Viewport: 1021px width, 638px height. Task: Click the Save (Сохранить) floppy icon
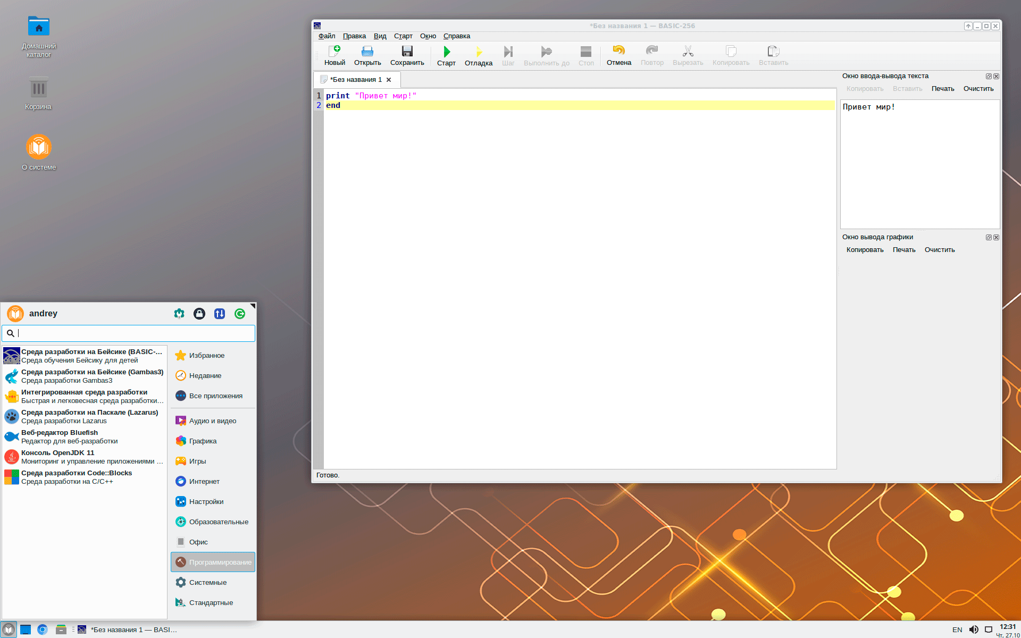[x=407, y=52]
